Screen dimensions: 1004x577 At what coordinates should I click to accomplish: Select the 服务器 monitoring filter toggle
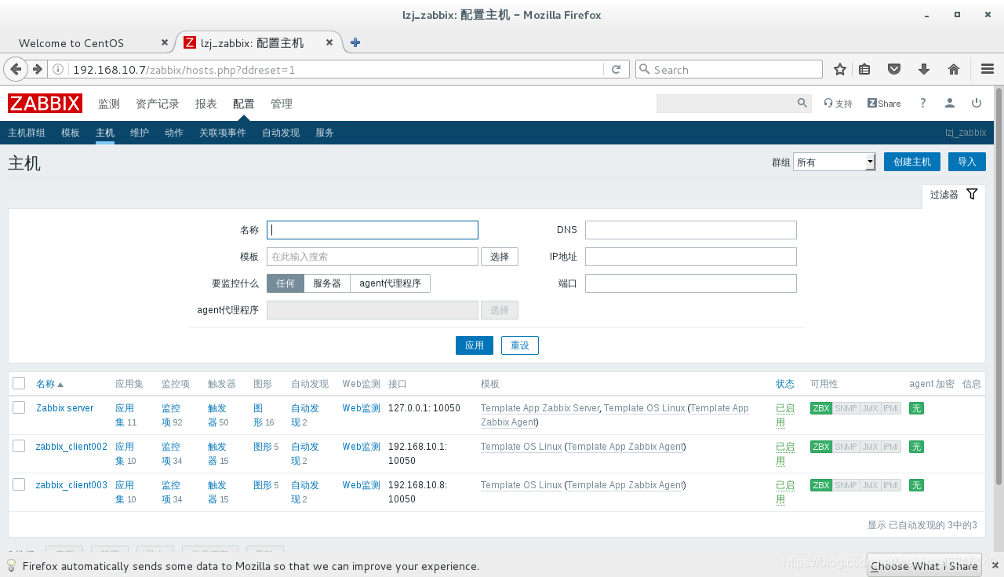(x=327, y=283)
